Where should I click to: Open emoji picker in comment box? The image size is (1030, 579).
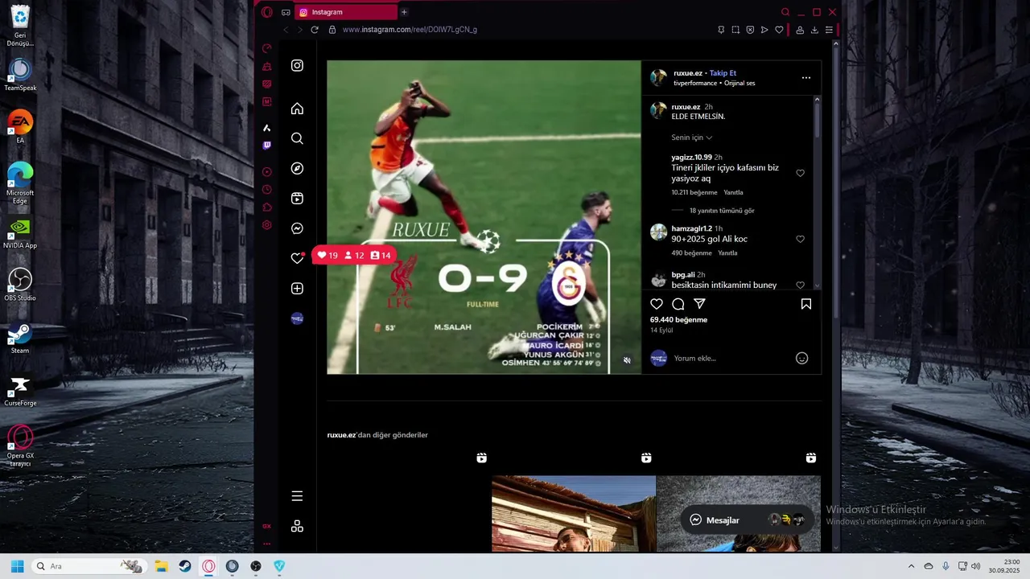pos(801,359)
